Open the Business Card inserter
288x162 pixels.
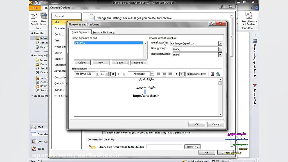[x=197, y=74]
